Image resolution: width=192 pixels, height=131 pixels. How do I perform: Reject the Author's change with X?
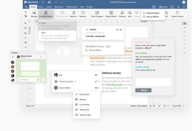click(121, 30)
